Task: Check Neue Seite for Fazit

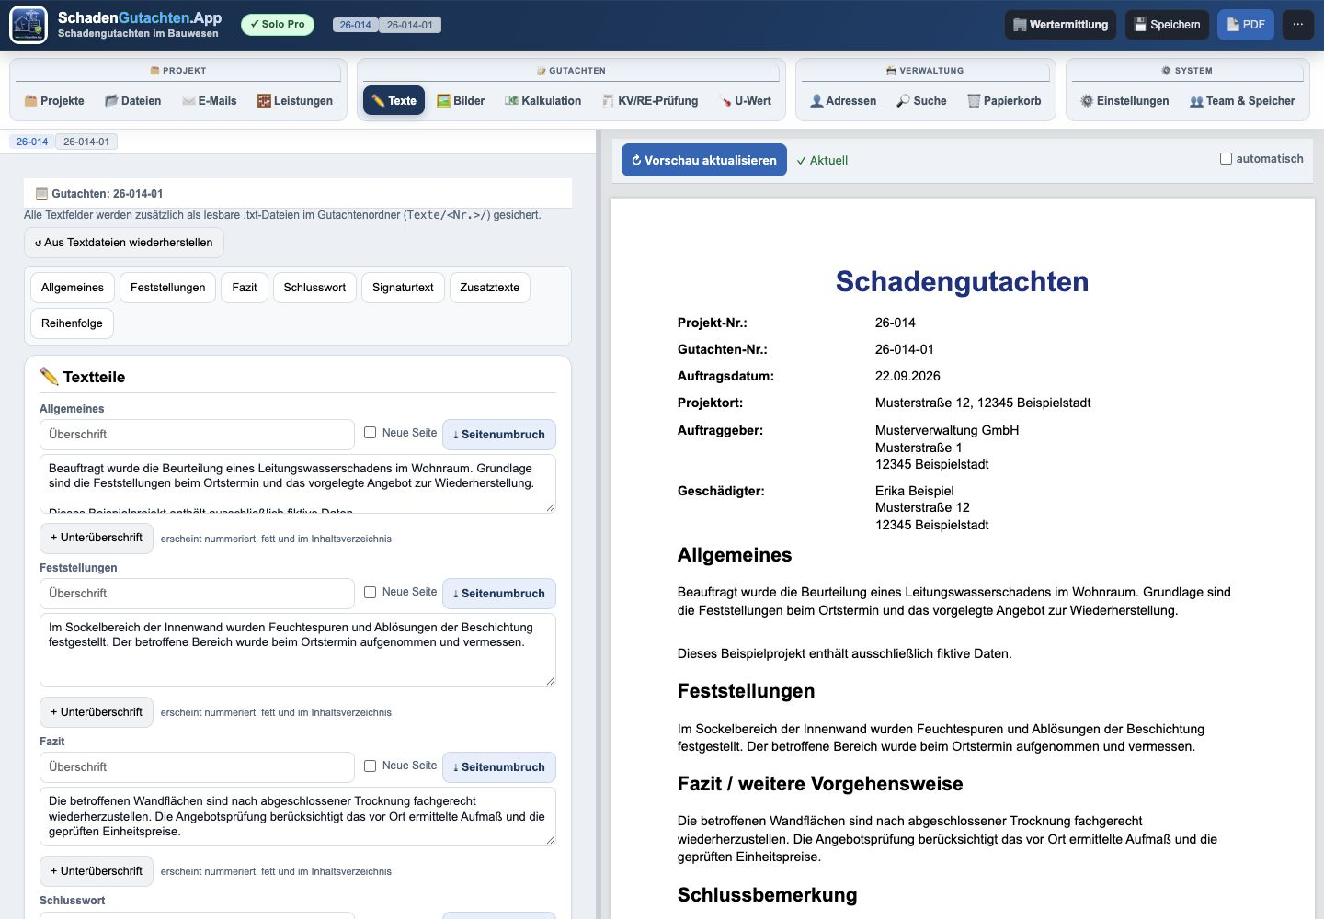Action: click(371, 766)
